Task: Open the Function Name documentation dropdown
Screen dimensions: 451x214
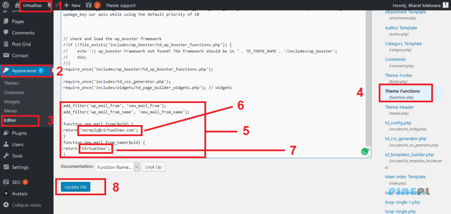Action: coord(117,167)
